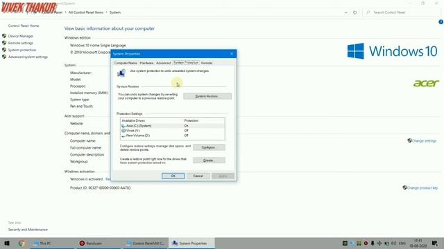Viewport: 444px width, 249px height.
Task: Click the Acer C drive icon
Action: point(123,126)
